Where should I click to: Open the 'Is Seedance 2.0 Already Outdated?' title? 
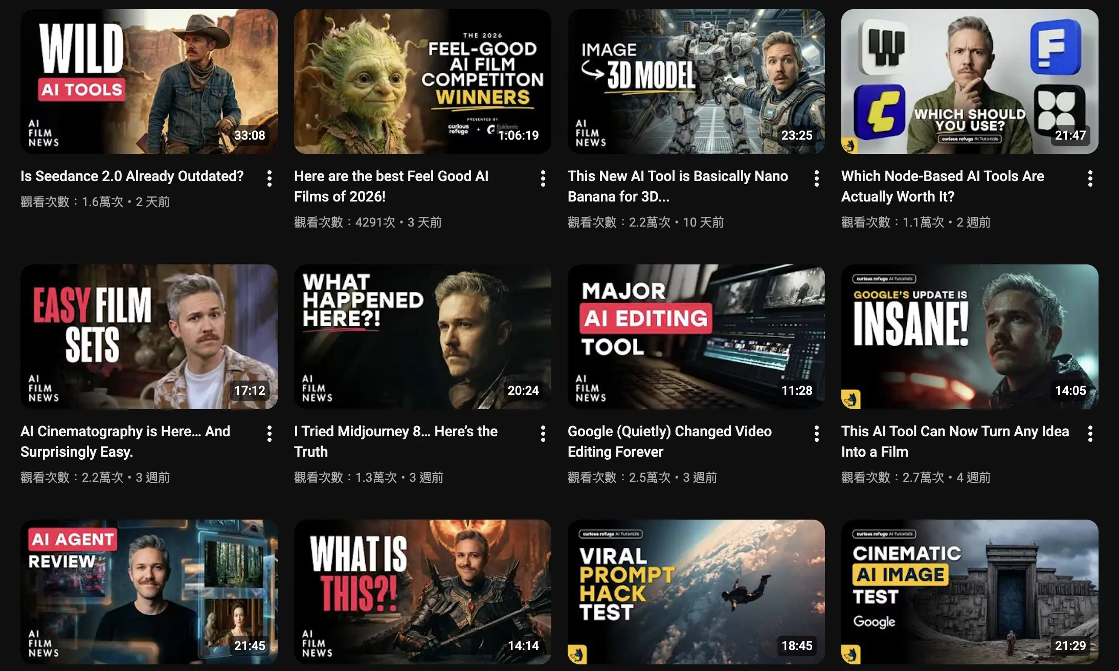pos(132,176)
